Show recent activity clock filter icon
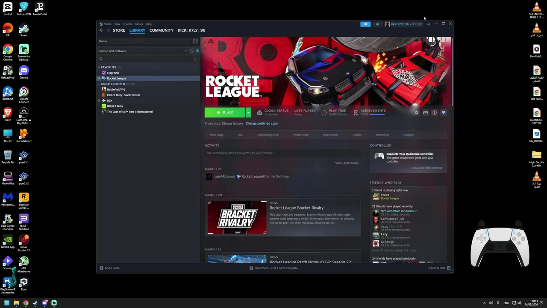Image resolution: width=547 pixels, height=308 pixels. pyautogui.click(x=192, y=51)
